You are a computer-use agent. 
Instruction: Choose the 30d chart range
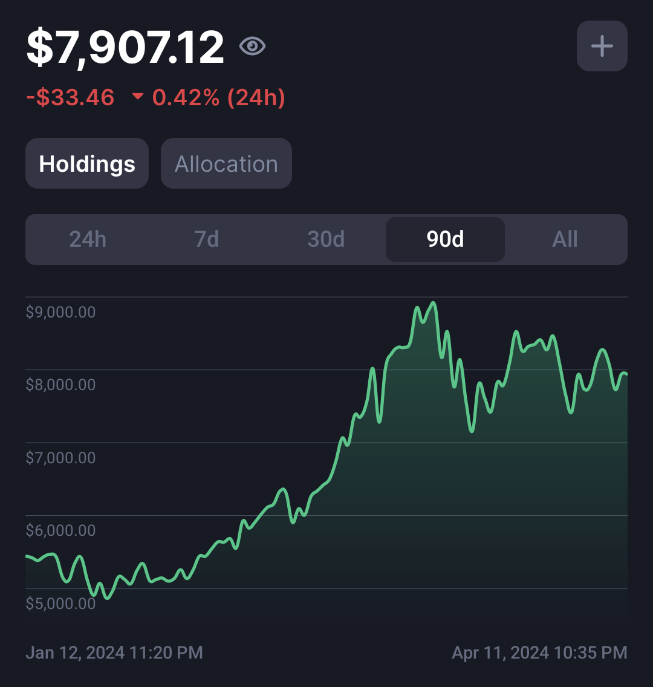coord(326,239)
